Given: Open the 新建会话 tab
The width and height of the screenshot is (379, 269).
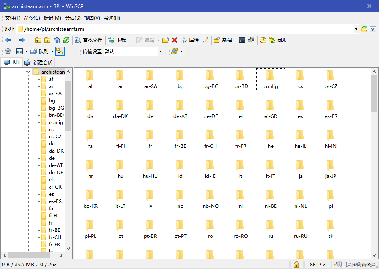Looking at the screenshot, I should [x=39, y=62].
